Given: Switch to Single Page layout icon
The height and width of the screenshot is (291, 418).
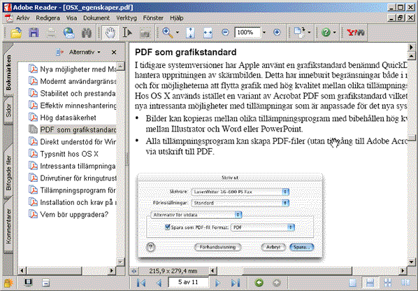Looking at the screenshot, I should tap(353, 283).
